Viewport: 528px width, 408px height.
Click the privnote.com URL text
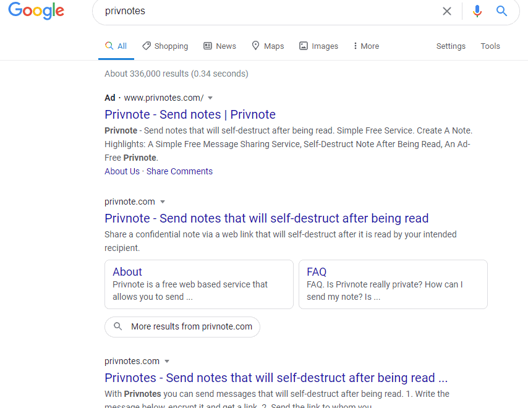pos(130,202)
